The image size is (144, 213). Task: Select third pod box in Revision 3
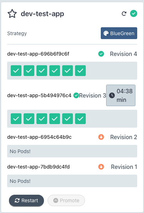coord(42,119)
